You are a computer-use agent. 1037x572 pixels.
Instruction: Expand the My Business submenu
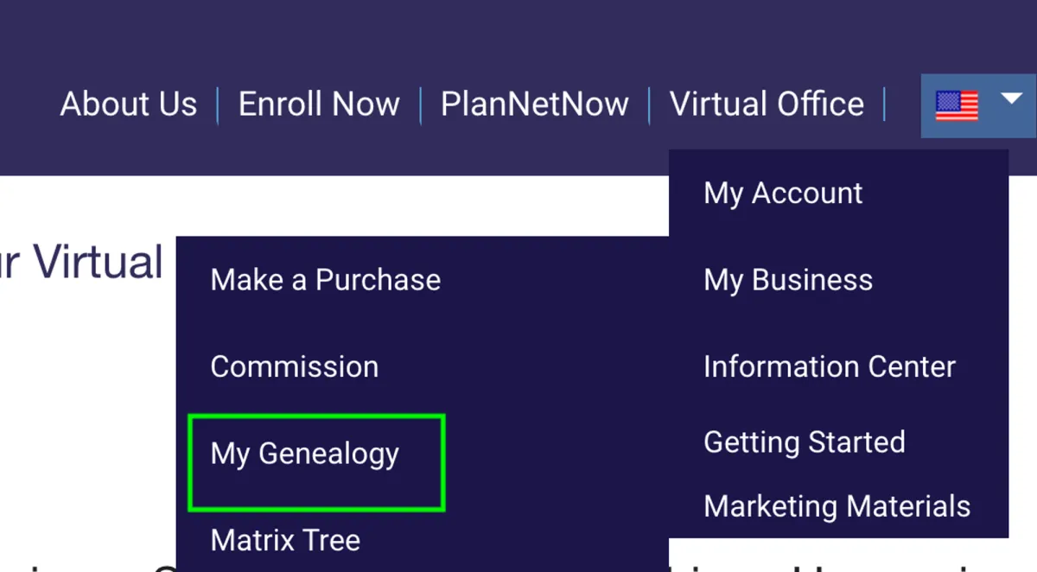tap(788, 280)
